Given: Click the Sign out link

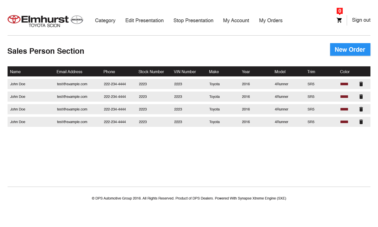Looking at the screenshot, I should click(x=361, y=20).
